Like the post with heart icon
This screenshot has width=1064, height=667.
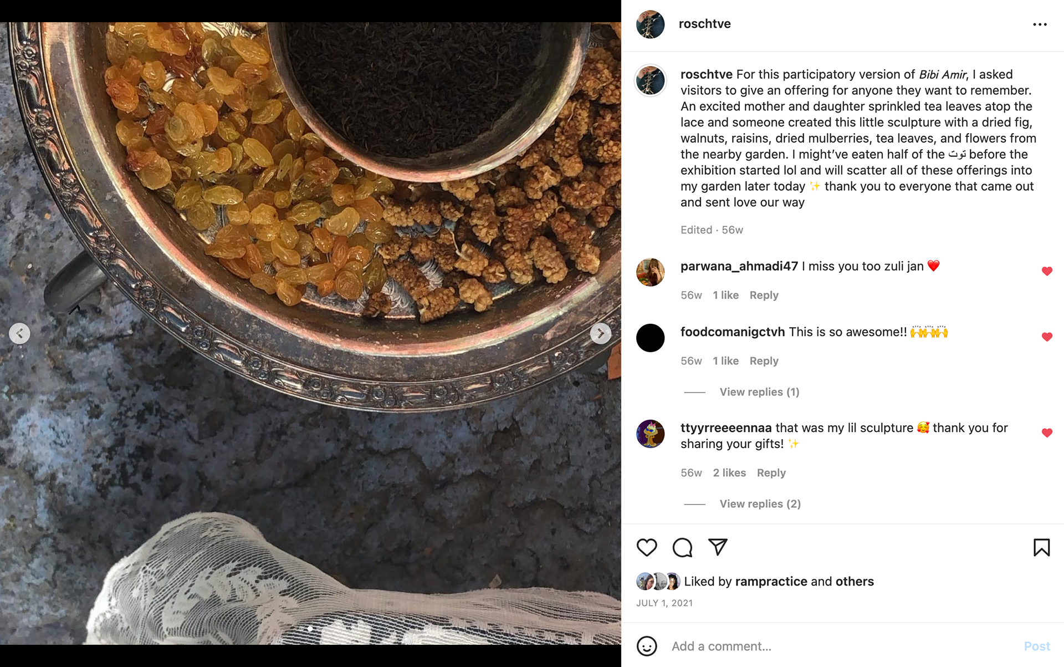647,548
